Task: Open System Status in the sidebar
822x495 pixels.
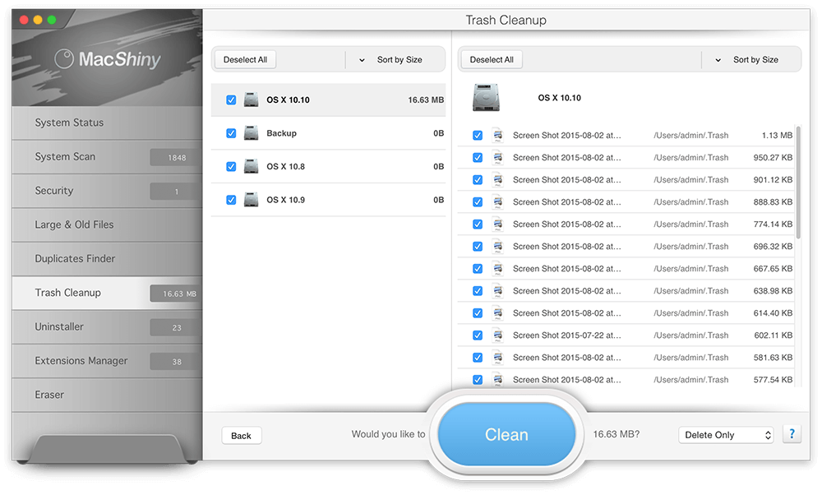Action: point(107,123)
